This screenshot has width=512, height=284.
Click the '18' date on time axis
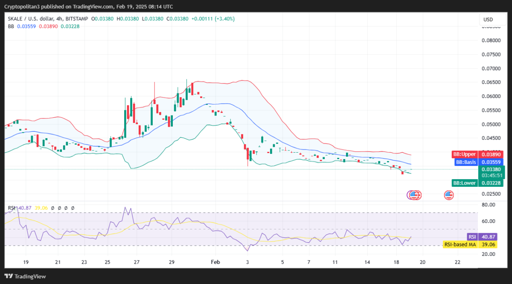[396, 262]
